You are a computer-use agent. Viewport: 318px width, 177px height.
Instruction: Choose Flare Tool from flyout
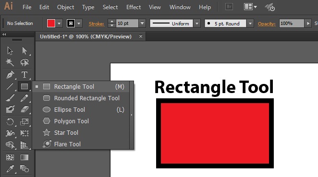81,144
